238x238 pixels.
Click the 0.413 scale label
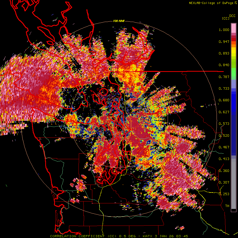[x=224, y=159]
